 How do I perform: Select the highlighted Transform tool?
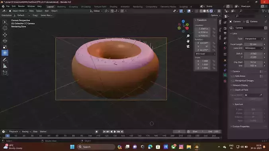[x=5, y=53]
